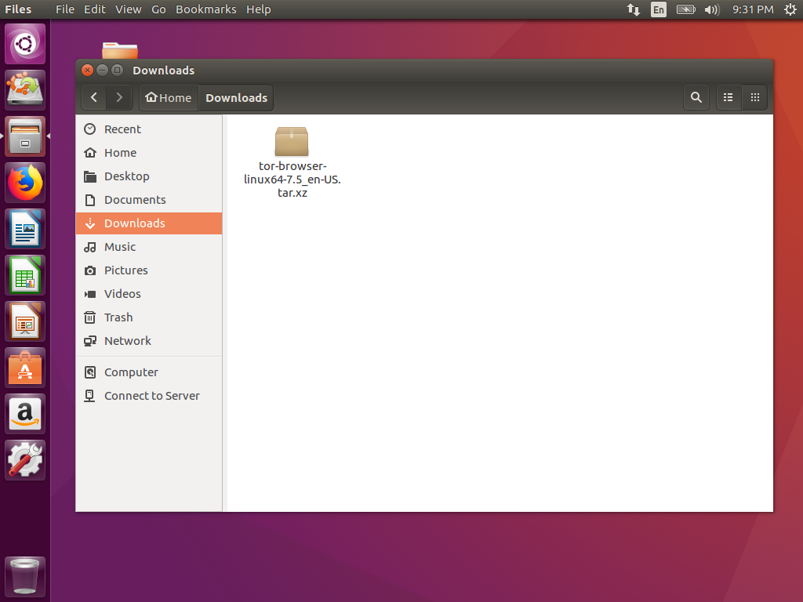The image size is (803, 602).
Task: Click the search magnifier icon
Action: (x=696, y=98)
